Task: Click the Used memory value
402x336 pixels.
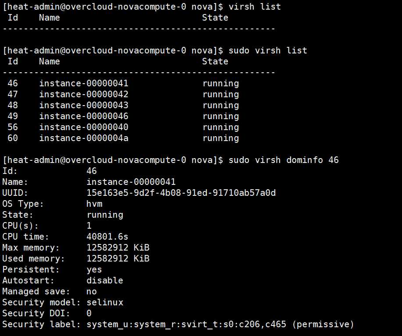Action: click(x=118, y=258)
